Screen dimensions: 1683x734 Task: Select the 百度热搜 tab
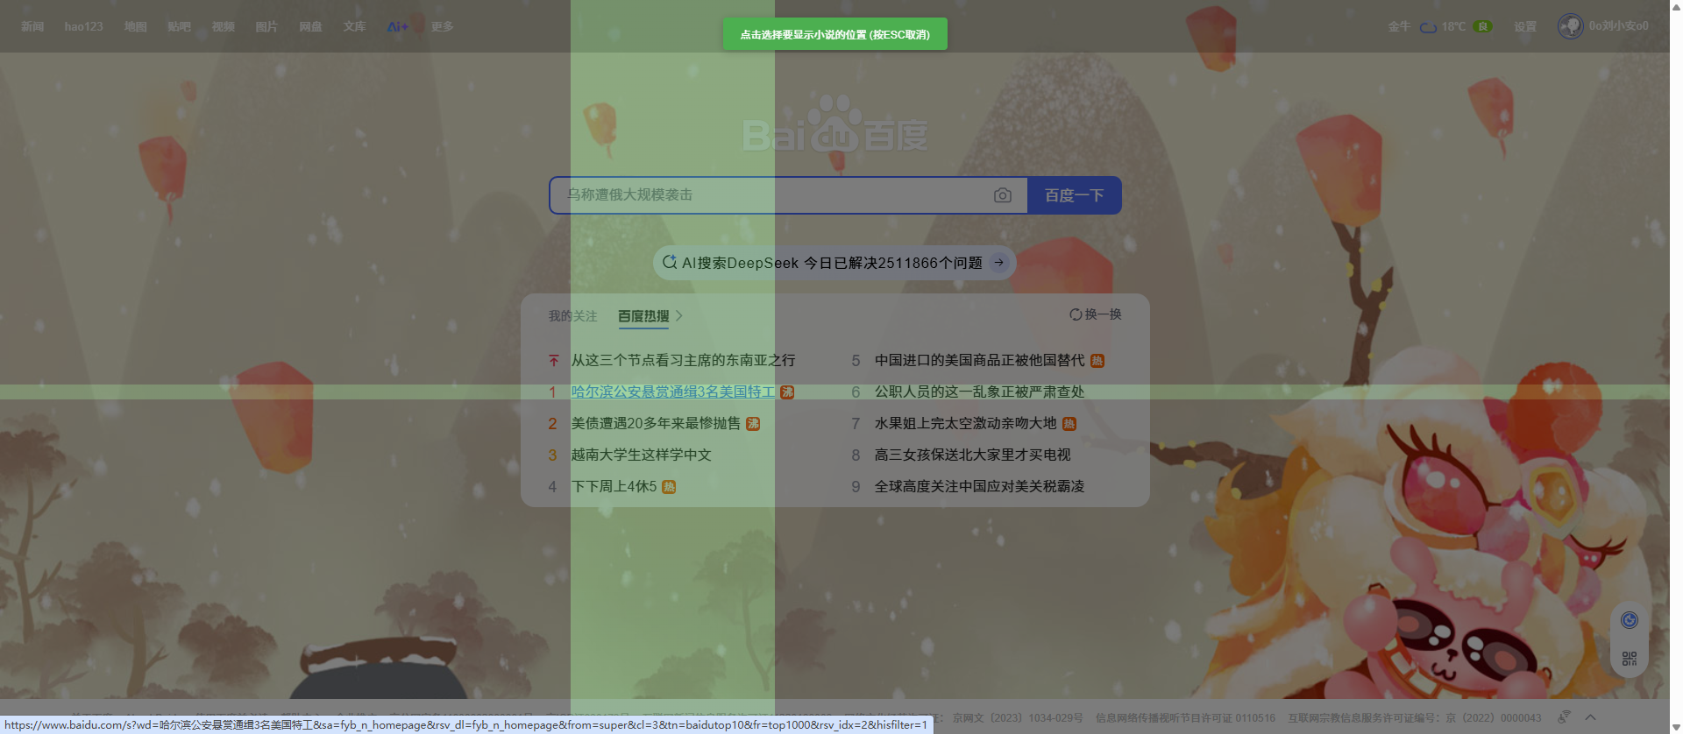(643, 316)
